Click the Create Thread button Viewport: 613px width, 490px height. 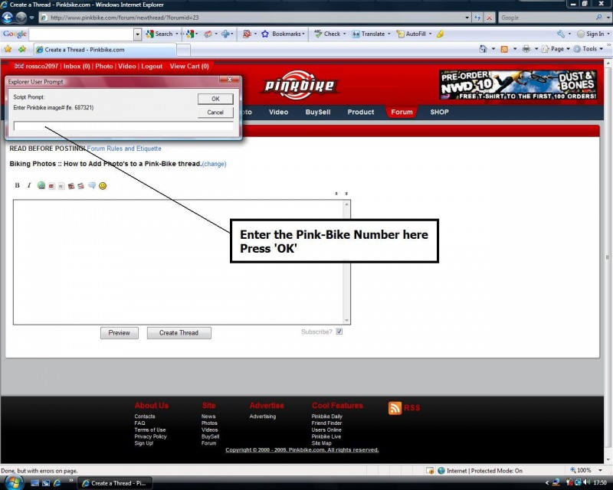click(x=179, y=333)
